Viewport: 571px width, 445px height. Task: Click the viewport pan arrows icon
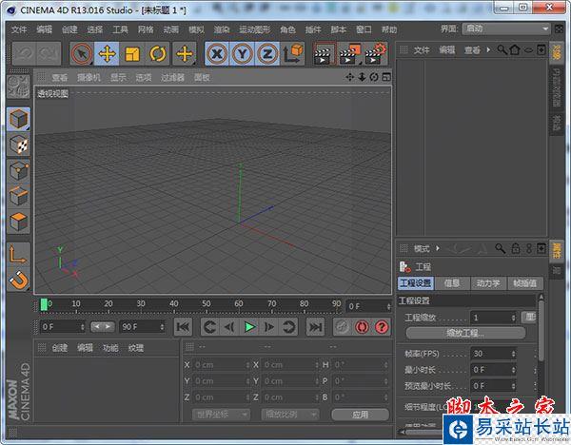349,77
